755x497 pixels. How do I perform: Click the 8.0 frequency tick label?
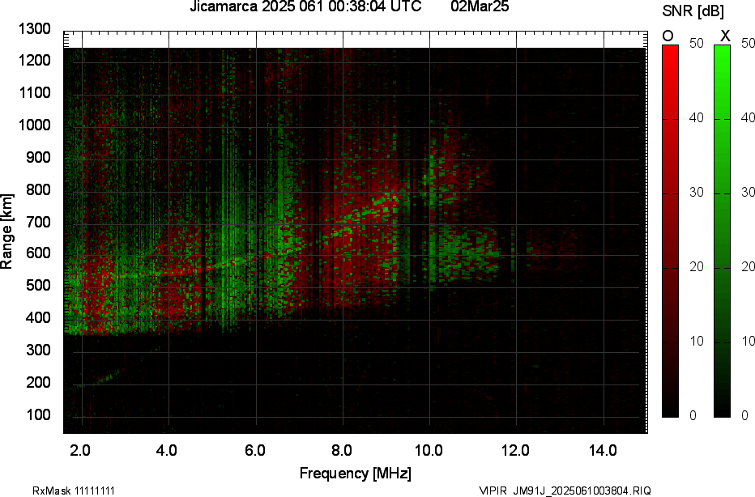pyautogui.click(x=341, y=451)
